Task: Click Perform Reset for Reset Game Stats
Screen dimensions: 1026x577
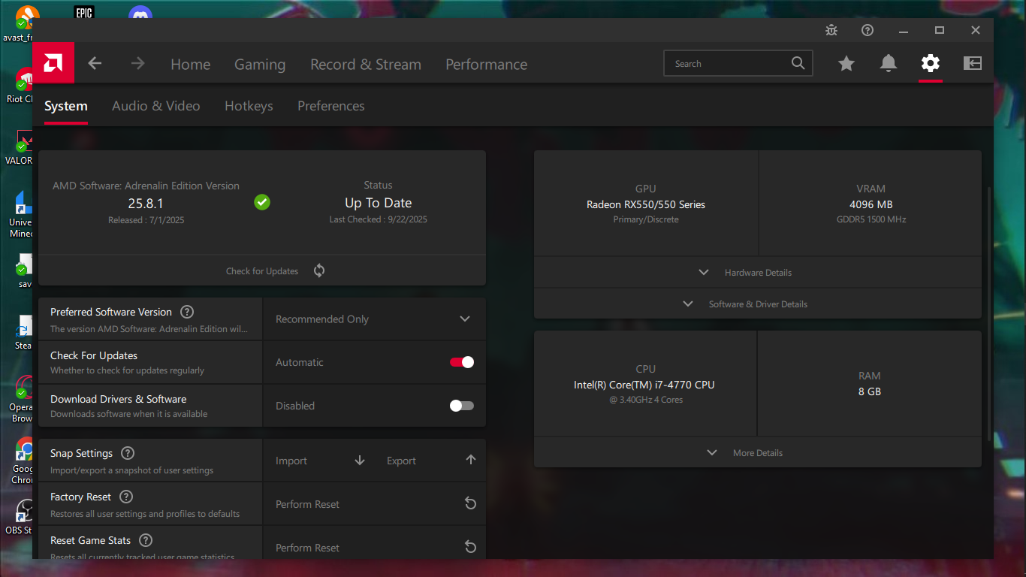Action: 308,548
